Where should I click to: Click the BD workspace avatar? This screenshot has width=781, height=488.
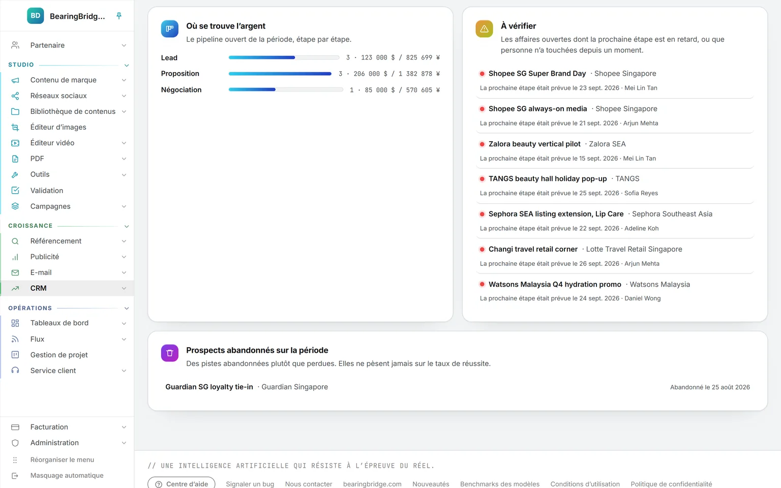click(x=36, y=16)
